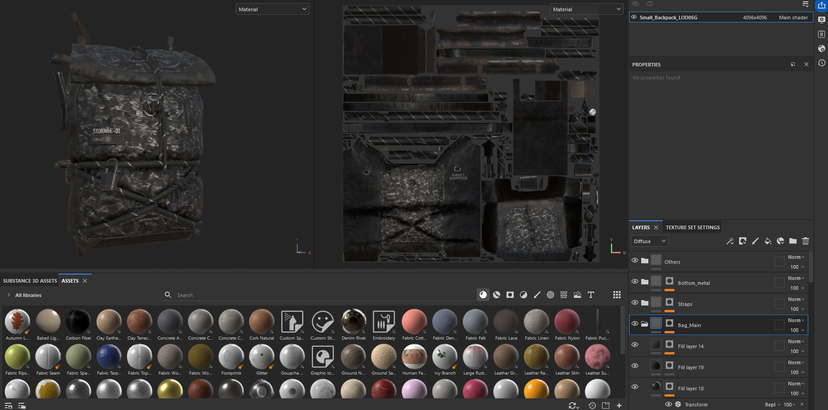Open blend mode dropdown for Others layer

point(796,257)
